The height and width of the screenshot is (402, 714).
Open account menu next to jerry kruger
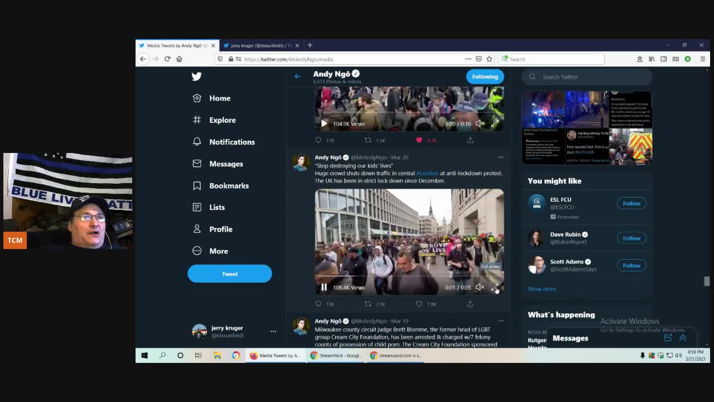273,332
